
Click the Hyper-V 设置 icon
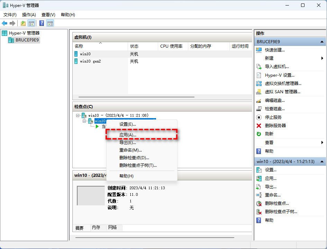(259, 75)
